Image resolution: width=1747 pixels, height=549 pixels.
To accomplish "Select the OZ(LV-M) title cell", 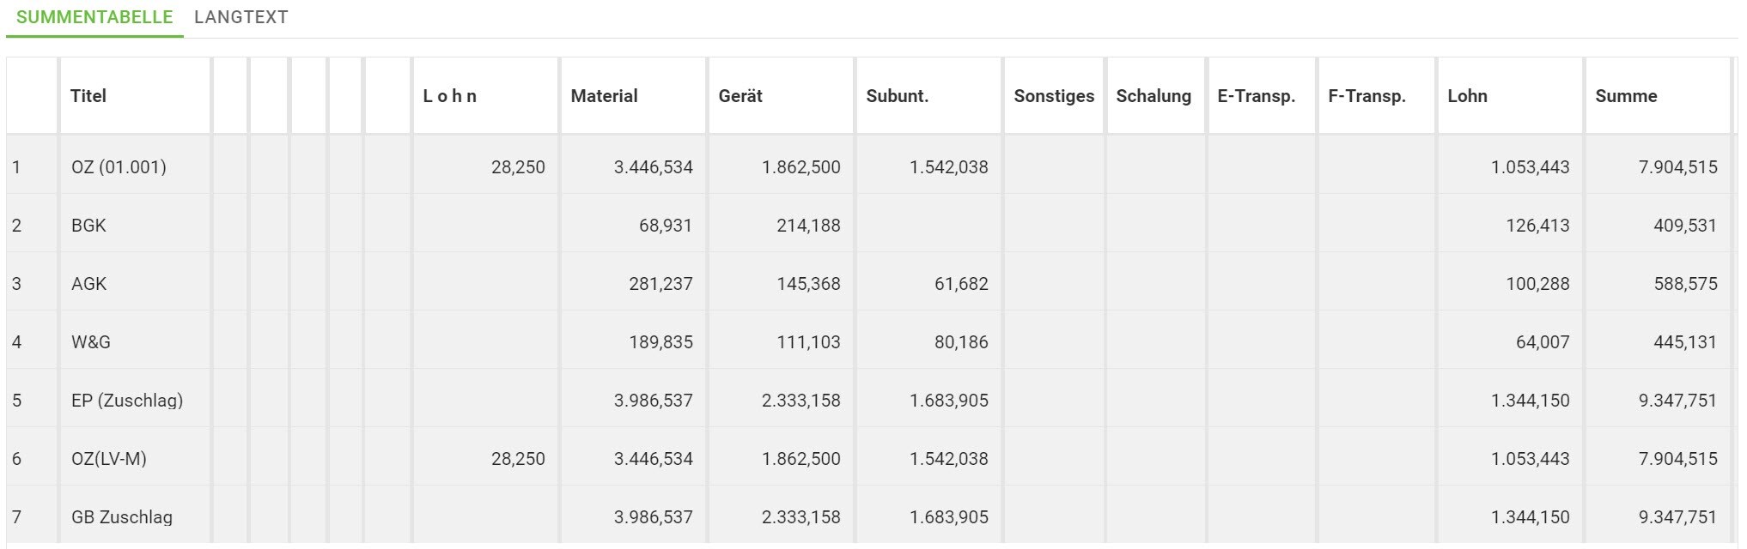I will (109, 459).
